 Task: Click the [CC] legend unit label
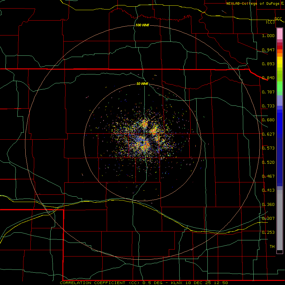(x=270, y=22)
